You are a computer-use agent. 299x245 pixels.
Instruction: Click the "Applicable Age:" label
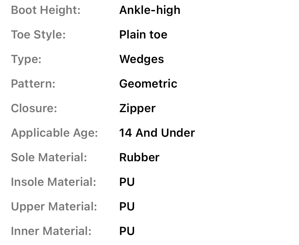coord(54,133)
